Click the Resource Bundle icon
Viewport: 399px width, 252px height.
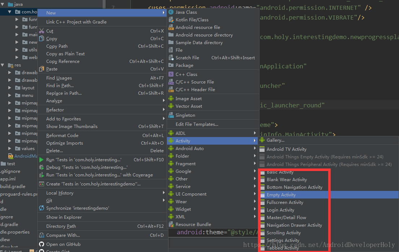click(171, 225)
